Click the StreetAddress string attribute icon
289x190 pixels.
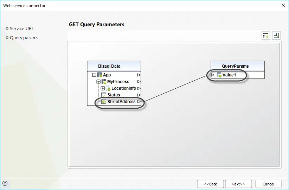click(x=104, y=102)
